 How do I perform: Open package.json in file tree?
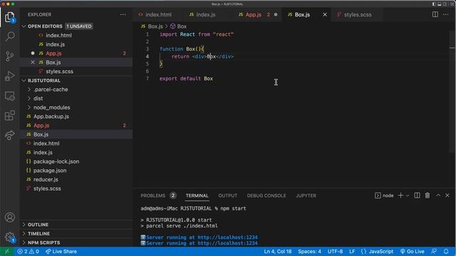point(76,171)
